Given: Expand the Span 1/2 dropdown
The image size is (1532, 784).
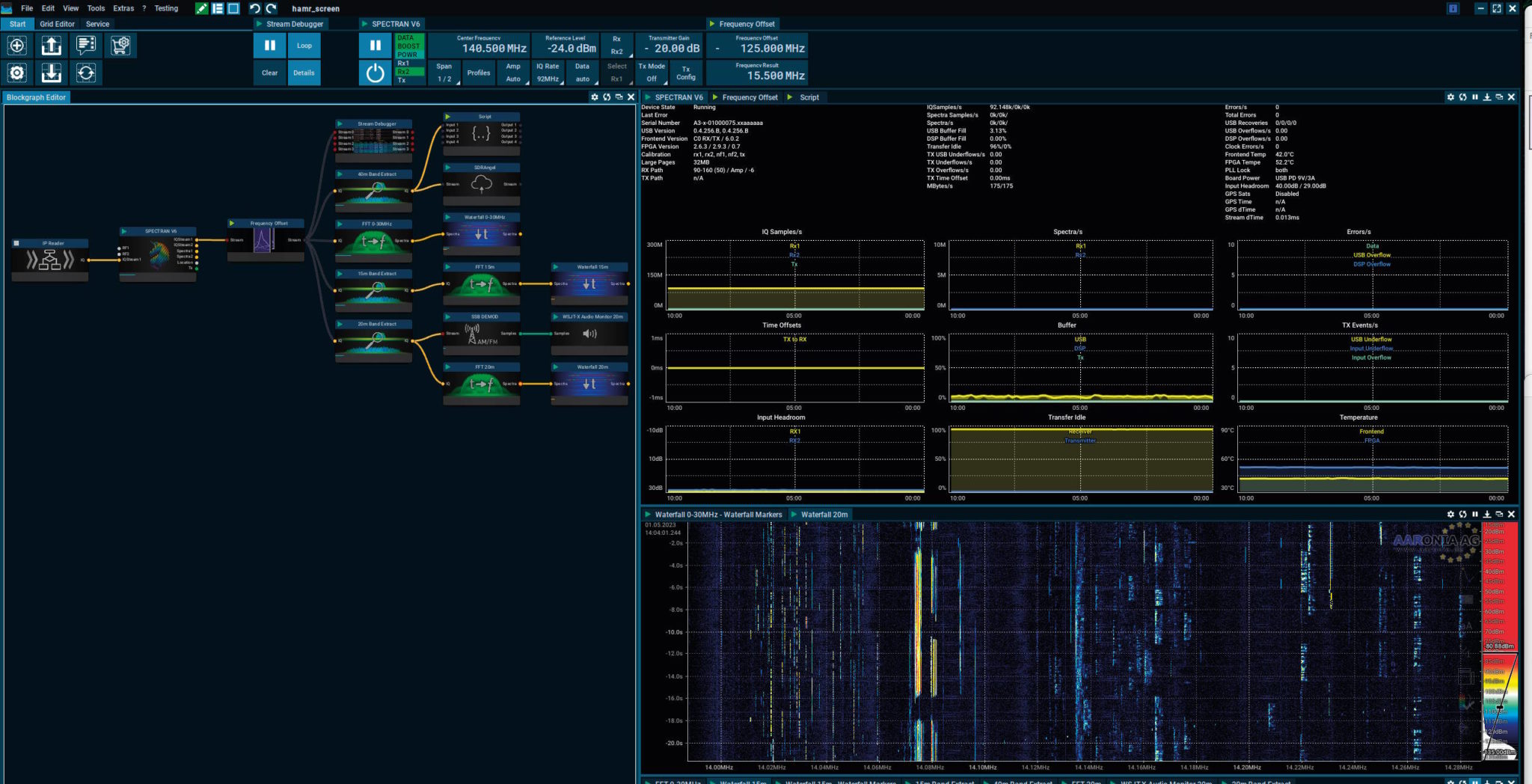Looking at the screenshot, I should point(444,73).
